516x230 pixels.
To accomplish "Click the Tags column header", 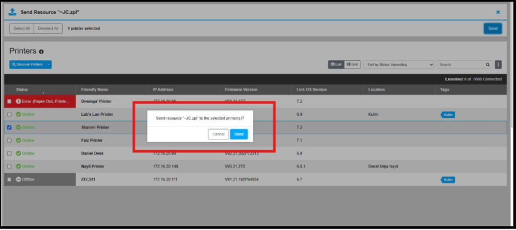I will click(x=444, y=90).
